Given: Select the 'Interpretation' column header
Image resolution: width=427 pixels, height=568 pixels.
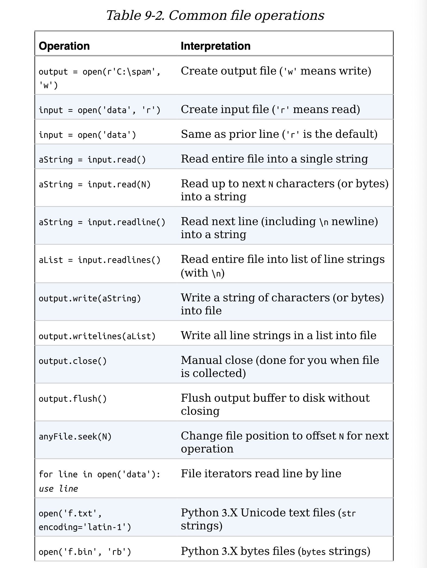Looking at the screenshot, I should 216,46.
